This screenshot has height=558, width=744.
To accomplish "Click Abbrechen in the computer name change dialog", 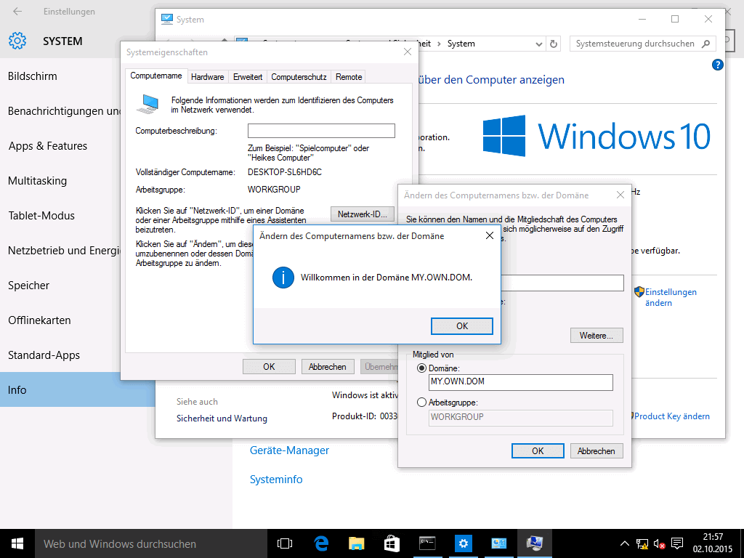I will (x=597, y=450).
